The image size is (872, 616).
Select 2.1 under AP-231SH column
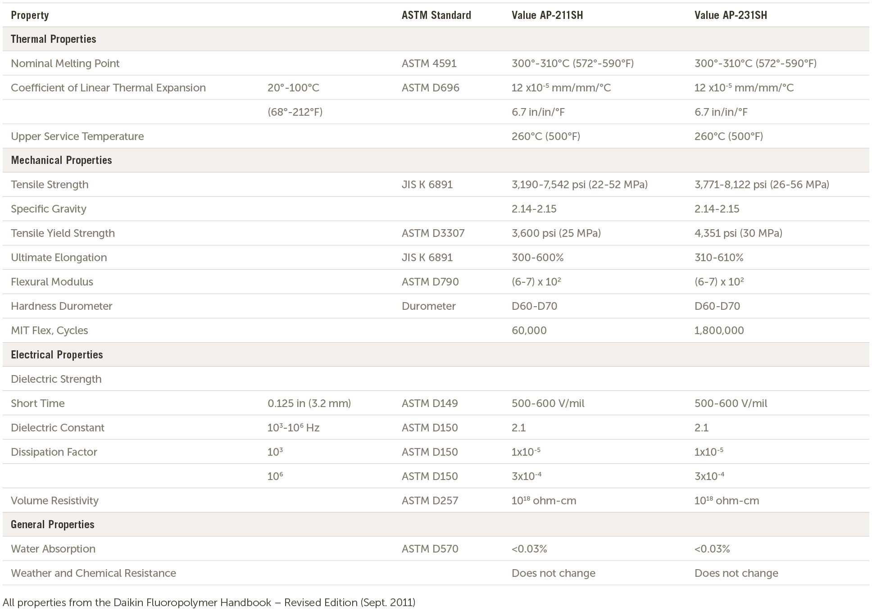click(x=702, y=428)
